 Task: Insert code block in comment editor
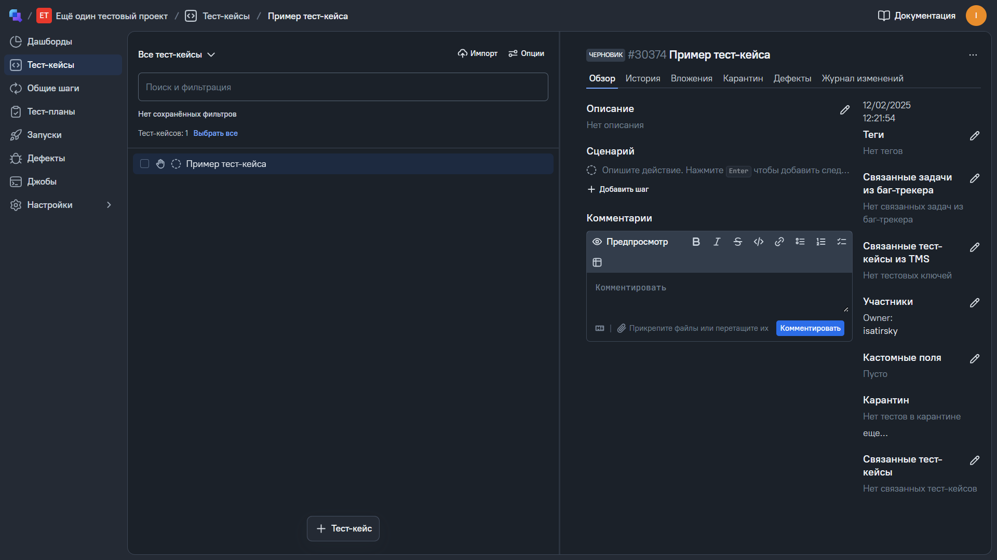click(x=758, y=242)
